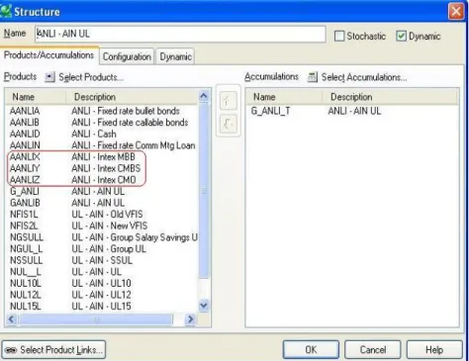Open the Dynamic tab
469x361 pixels.
(175, 56)
